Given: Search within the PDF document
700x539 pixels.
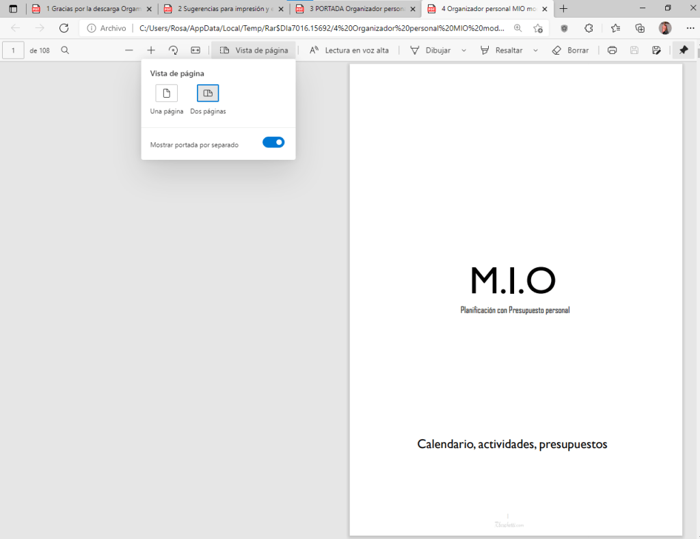Looking at the screenshot, I should point(65,51).
